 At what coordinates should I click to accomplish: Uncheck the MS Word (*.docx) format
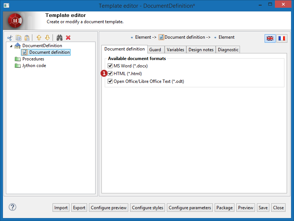tap(110, 66)
